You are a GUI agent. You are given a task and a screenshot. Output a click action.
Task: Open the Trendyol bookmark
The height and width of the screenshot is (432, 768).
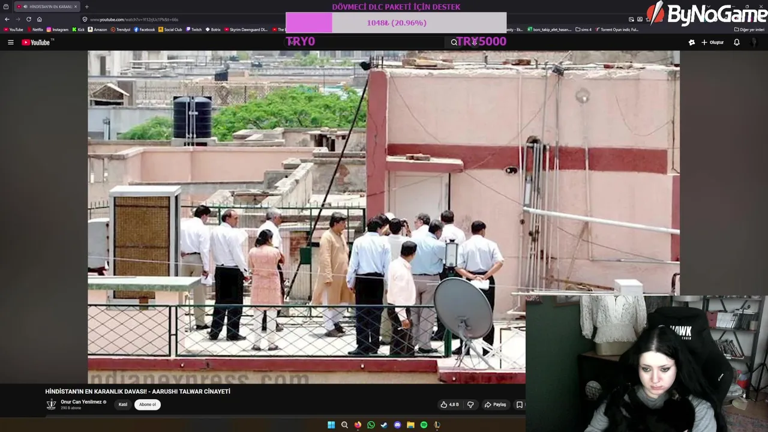click(x=121, y=29)
